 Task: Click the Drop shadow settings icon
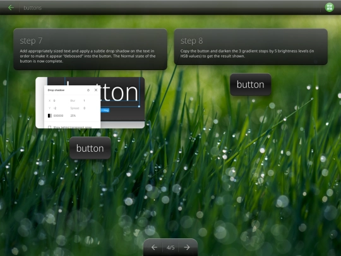pos(88,90)
